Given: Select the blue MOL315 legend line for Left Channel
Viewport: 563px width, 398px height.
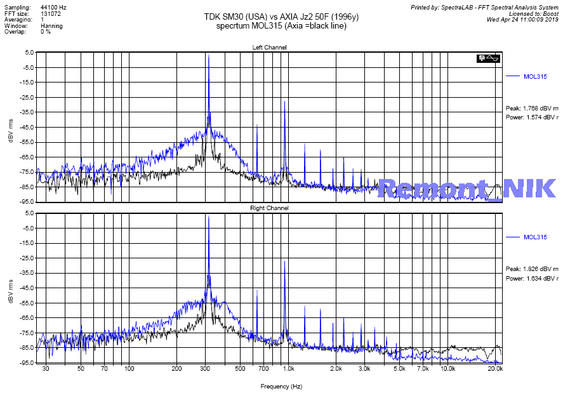Looking at the screenshot, I should pyautogui.click(x=513, y=76).
